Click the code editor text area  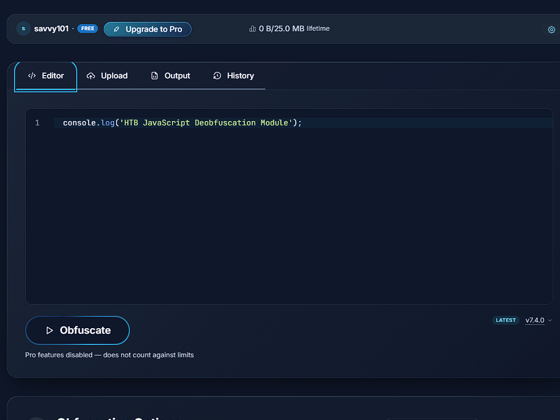[x=290, y=207]
